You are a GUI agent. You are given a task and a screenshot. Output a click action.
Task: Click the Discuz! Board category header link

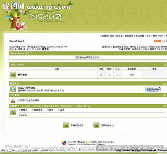(17, 65)
